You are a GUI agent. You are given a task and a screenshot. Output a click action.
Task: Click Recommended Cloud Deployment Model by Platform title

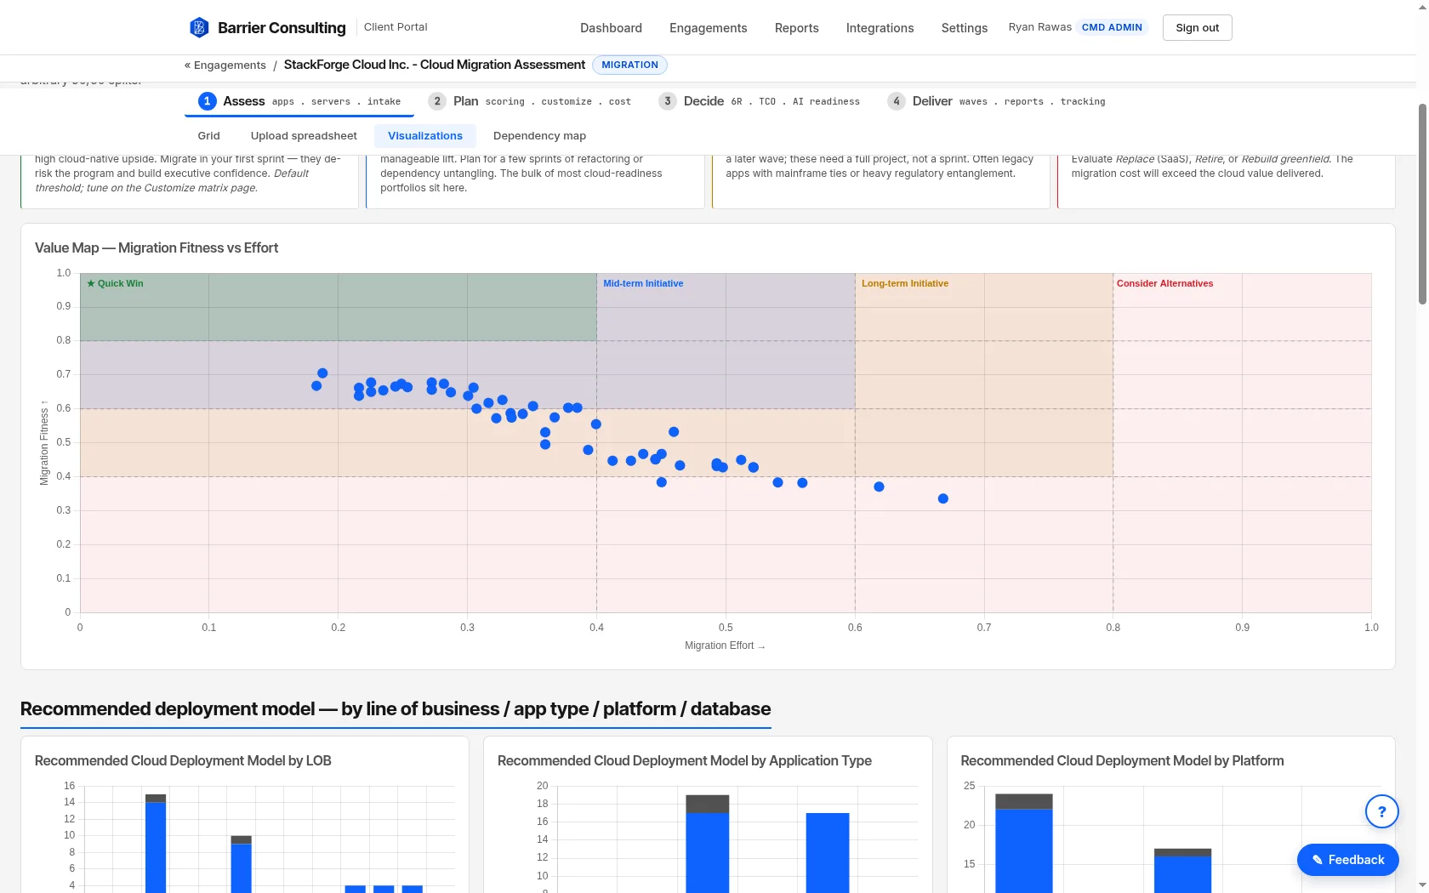pyautogui.click(x=1122, y=761)
